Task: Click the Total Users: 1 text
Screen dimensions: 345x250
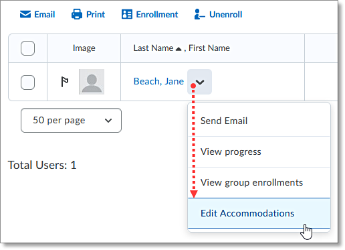Action: (x=42, y=165)
